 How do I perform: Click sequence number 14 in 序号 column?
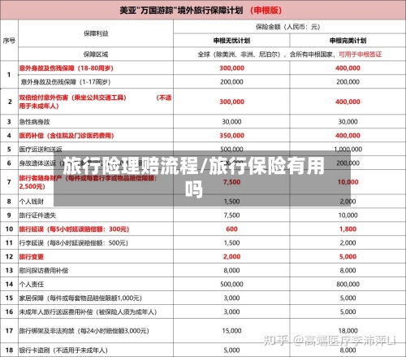point(9,285)
